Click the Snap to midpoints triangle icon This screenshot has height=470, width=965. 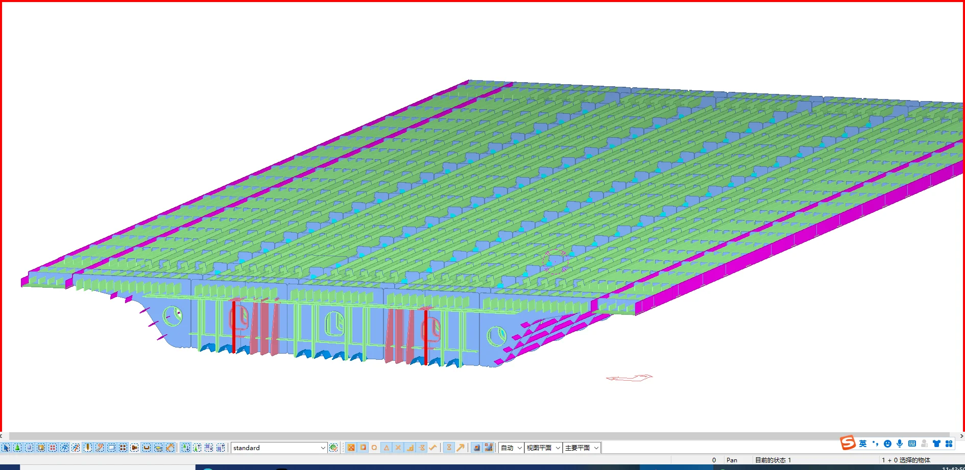pos(387,448)
